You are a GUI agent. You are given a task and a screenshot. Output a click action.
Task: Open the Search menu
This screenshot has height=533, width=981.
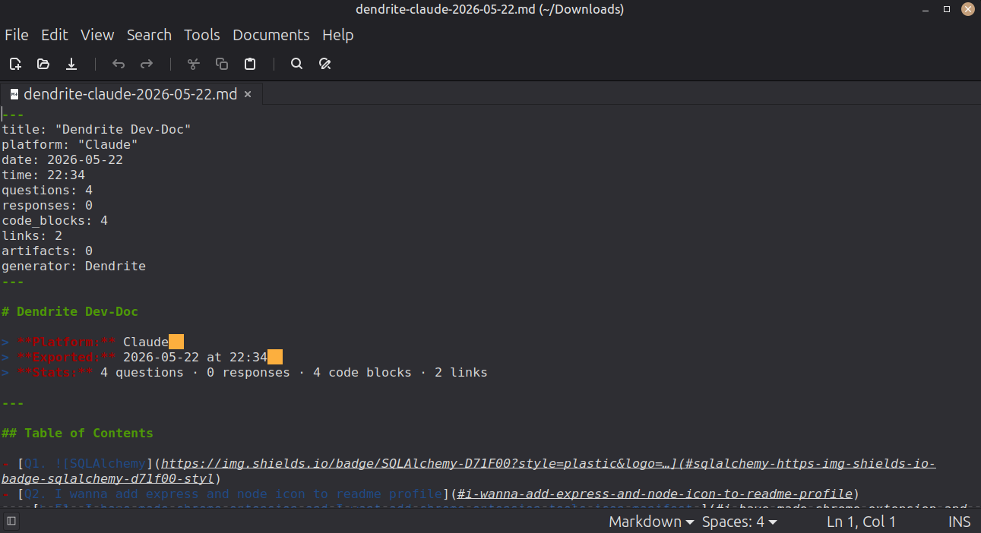point(149,35)
